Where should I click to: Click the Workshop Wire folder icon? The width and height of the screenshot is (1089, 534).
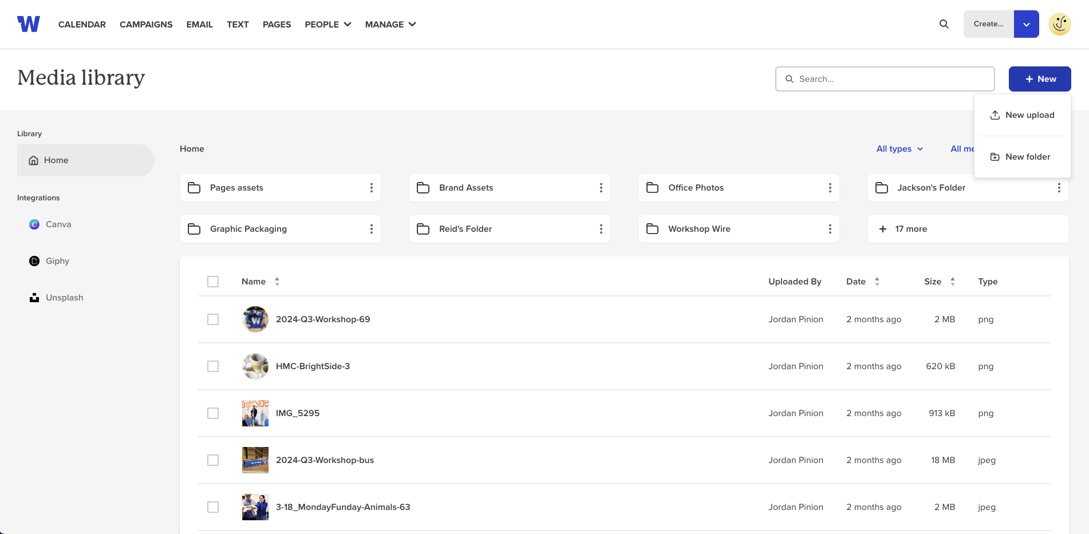coord(652,229)
